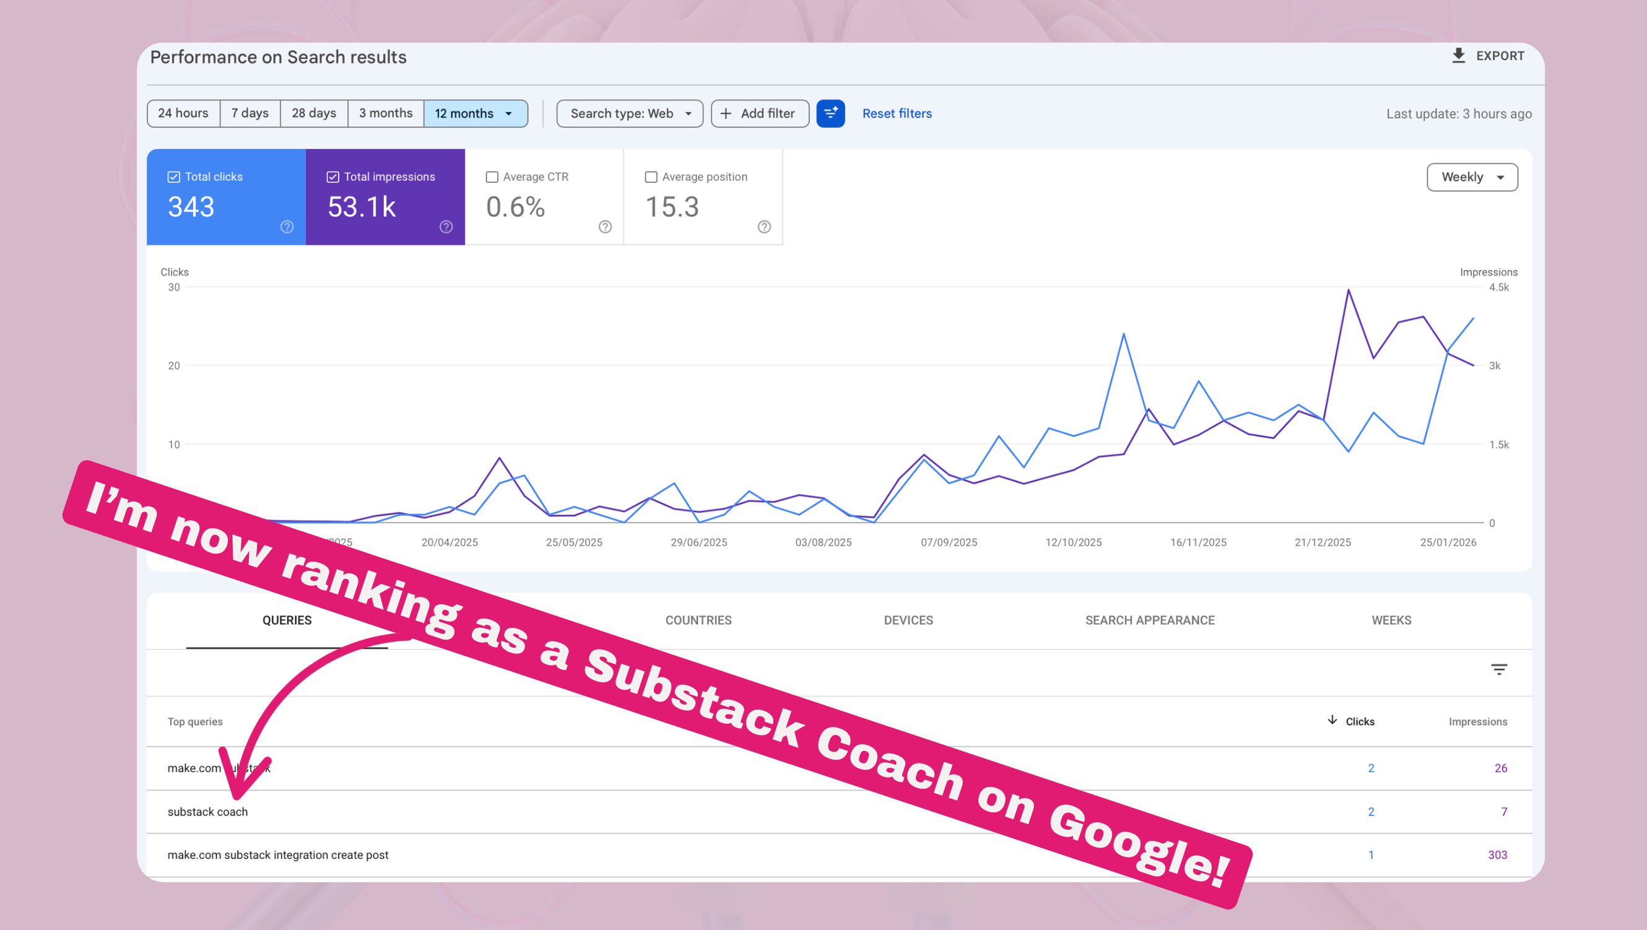
Task: Uncheck the Total impressions checkbox
Action: (x=332, y=177)
